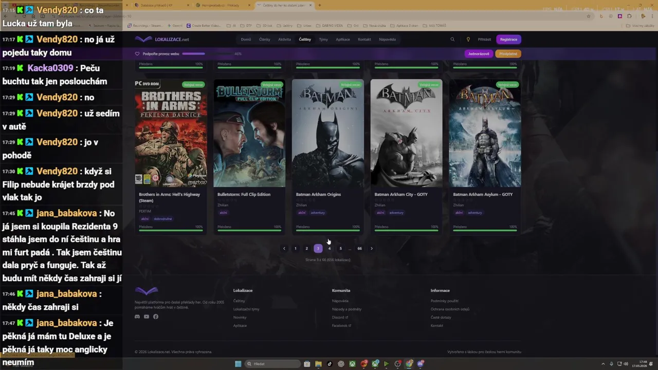
Task: Open the Batman Arkham Origins cover
Action: [x=328, y=133]
